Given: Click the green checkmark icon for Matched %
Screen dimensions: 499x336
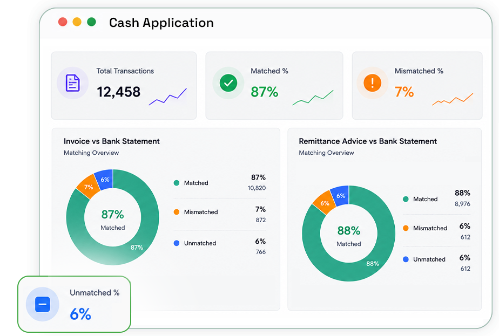Looking at the screenshot, I should click(228, 83).
